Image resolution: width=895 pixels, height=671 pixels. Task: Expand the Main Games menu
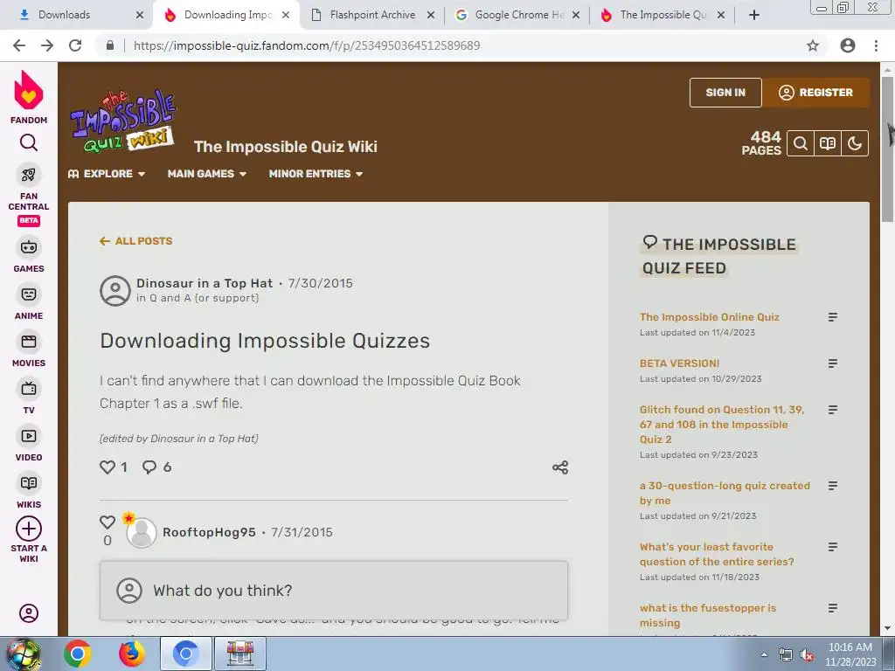click(x=206, y=174)
